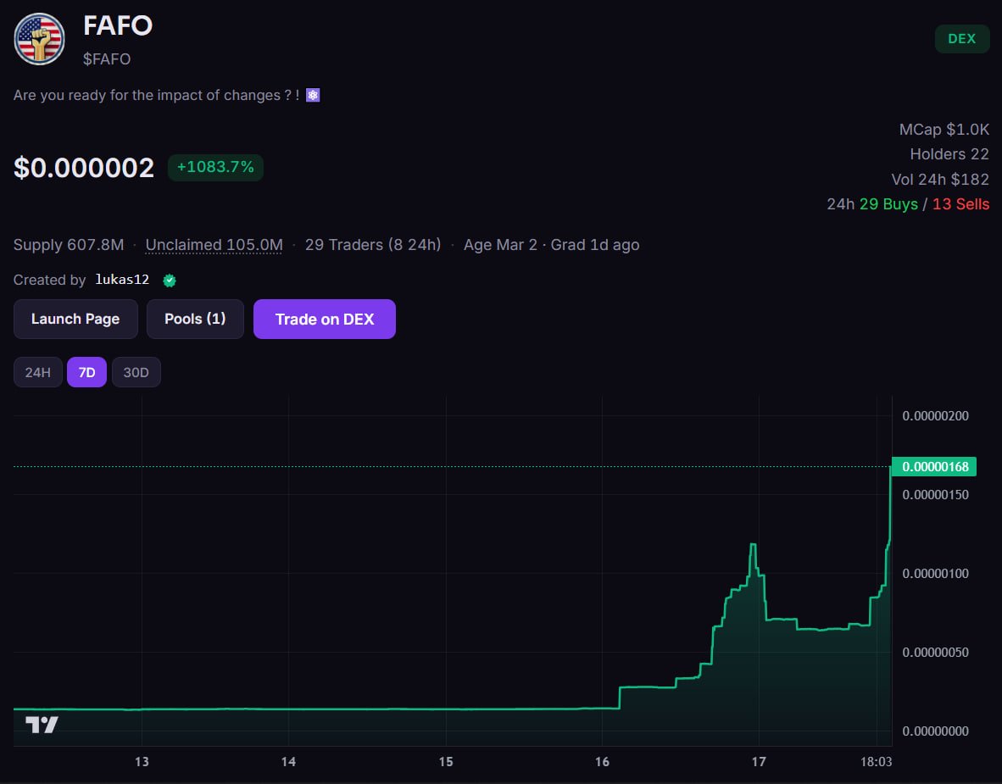Screen dimensions: 1002x784
Task: Click the $0.000002 price value
Action: coord(84,168)
